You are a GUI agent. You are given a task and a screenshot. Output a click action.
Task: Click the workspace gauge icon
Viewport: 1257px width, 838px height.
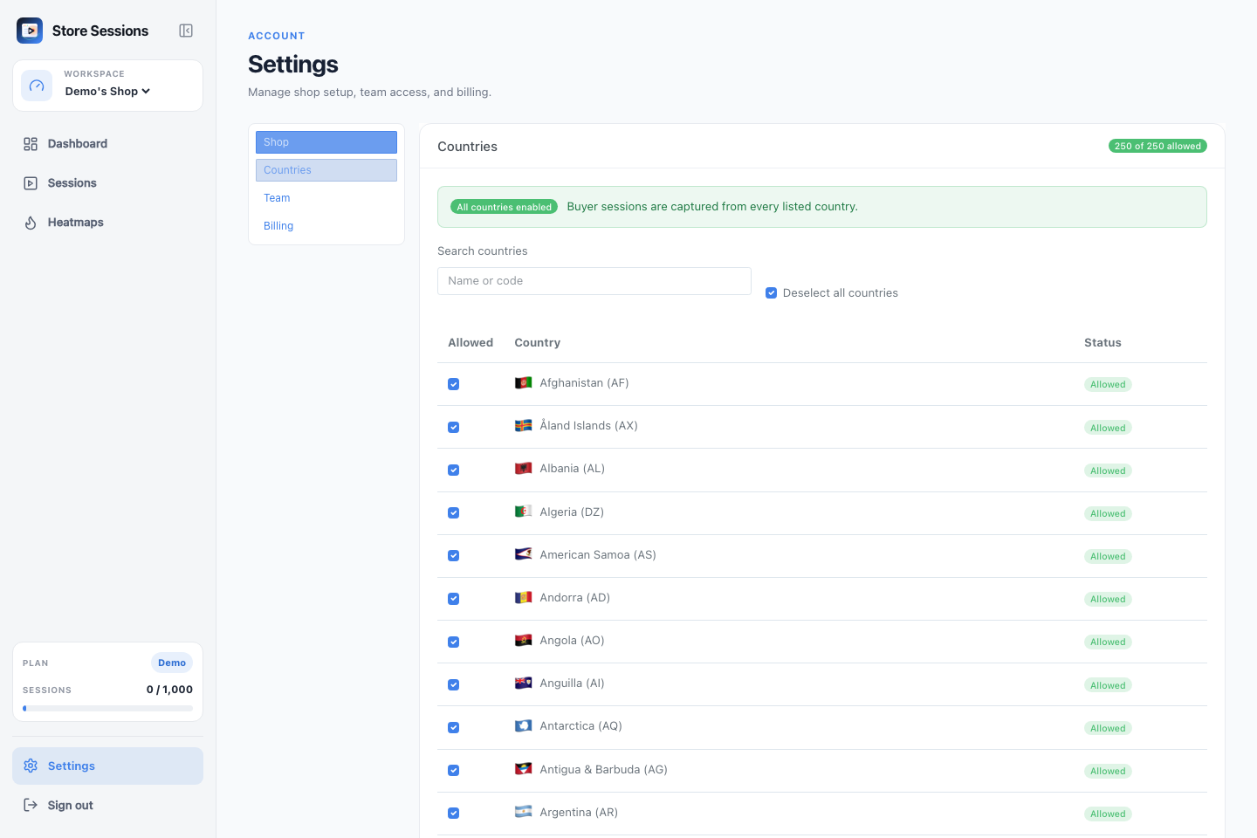37,86
